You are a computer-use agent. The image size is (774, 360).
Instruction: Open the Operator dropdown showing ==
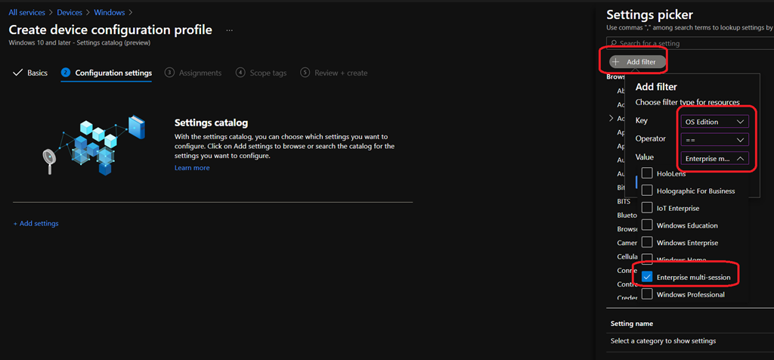click(x=714, y=140)
